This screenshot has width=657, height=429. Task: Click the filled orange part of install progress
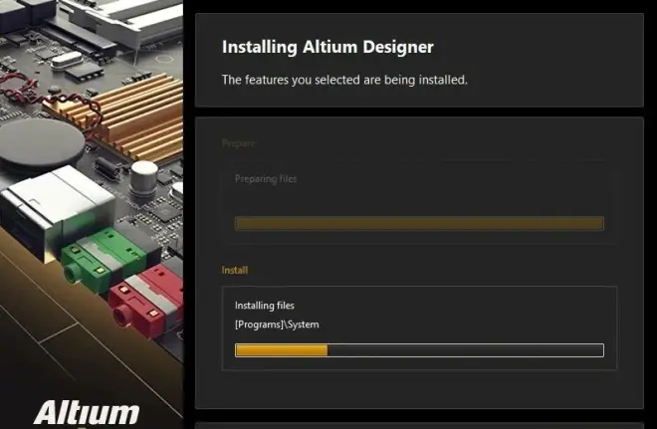click(282, 350)
